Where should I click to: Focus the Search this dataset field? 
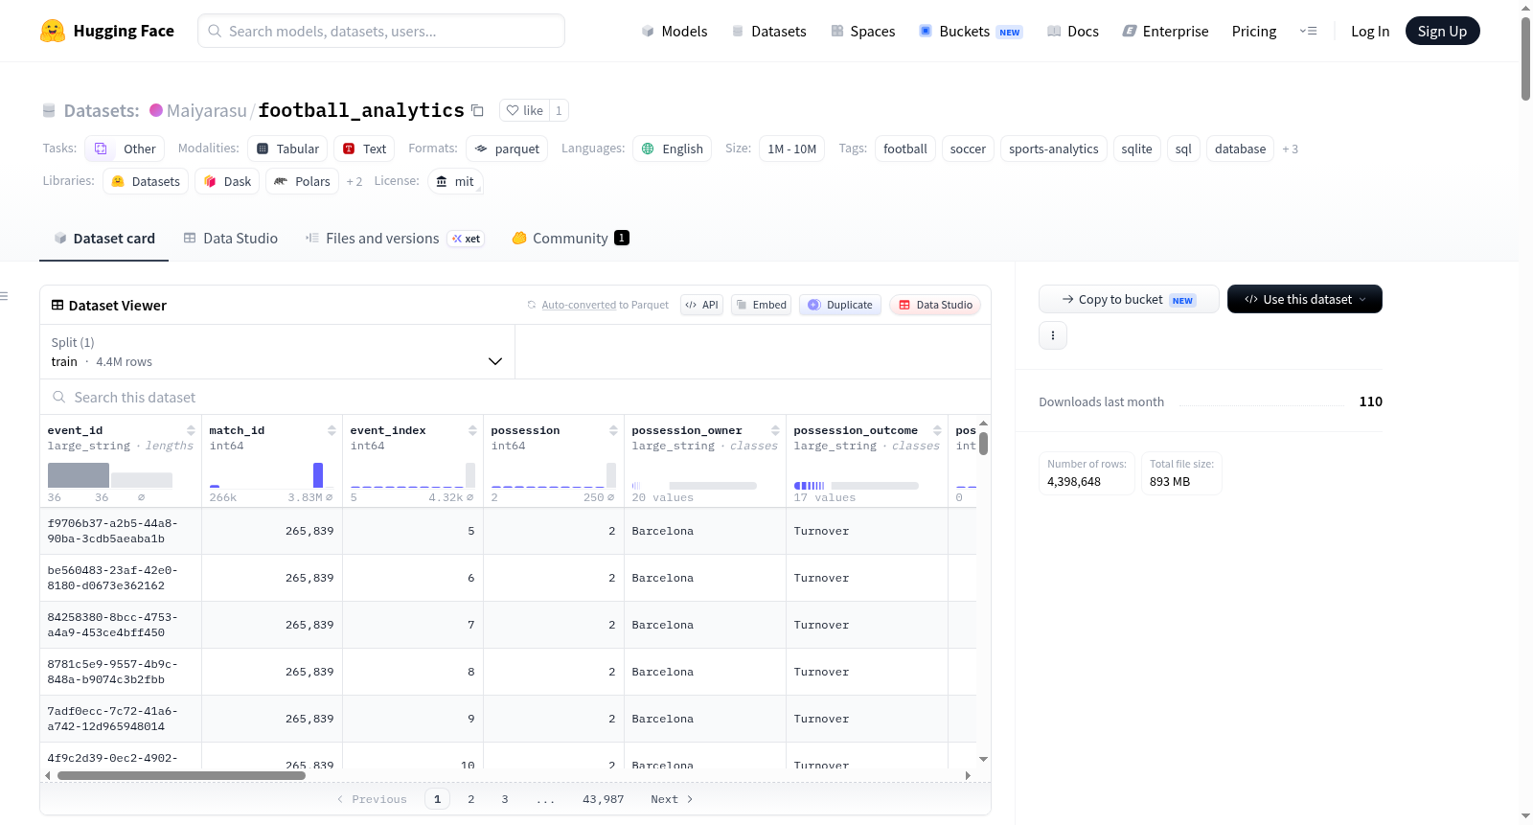515,397
